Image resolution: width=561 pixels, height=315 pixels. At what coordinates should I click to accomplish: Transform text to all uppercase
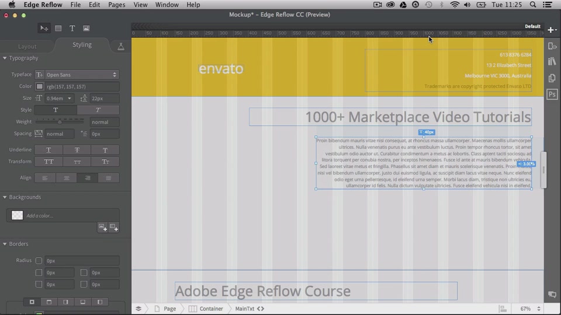pyautogui.click(x=49, y=162)
